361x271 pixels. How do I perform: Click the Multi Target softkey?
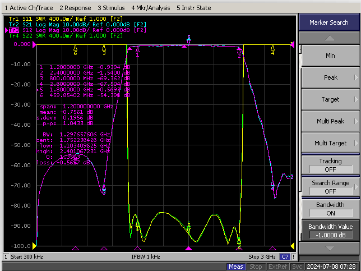tap(330, 143)
